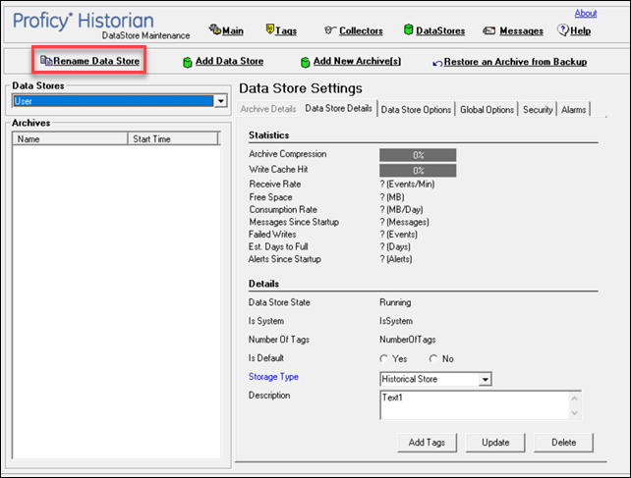
Task: Click Description scrollbar down arrow
Action: coord(575,412)
